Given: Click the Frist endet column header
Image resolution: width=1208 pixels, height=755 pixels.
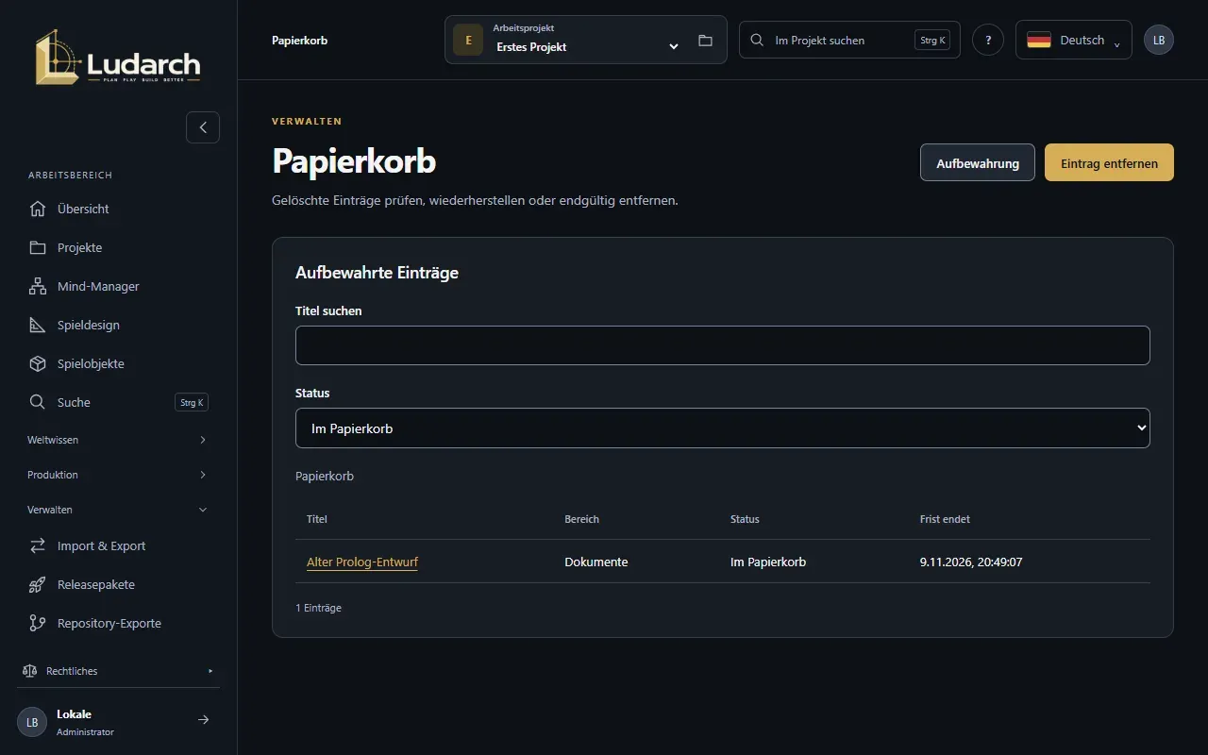Looking at the screenshot, I should (x=945, y=519).
